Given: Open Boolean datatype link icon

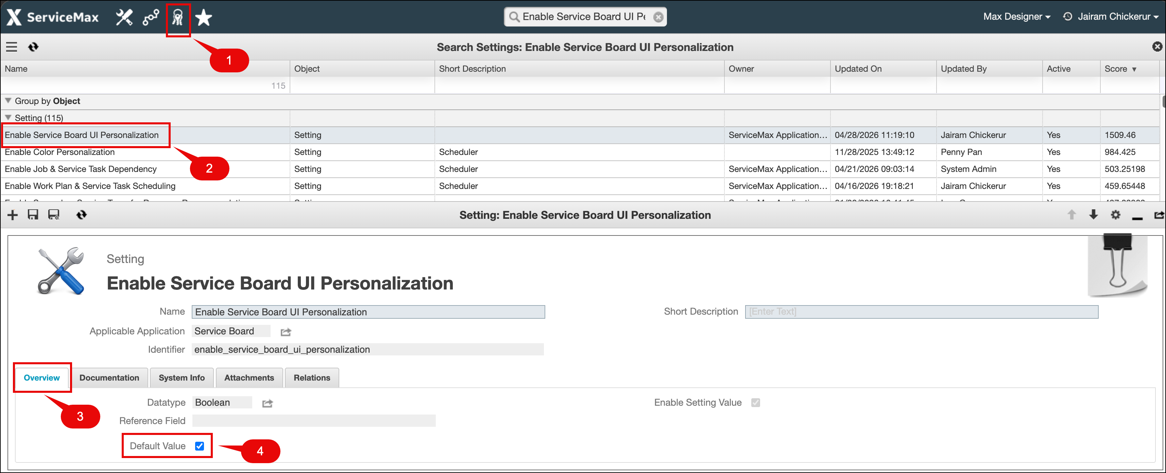Looking at the screenshot, I should click(268, 403).
